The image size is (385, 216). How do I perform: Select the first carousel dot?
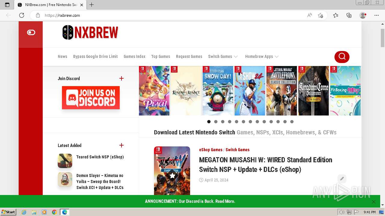click(209, 121)
